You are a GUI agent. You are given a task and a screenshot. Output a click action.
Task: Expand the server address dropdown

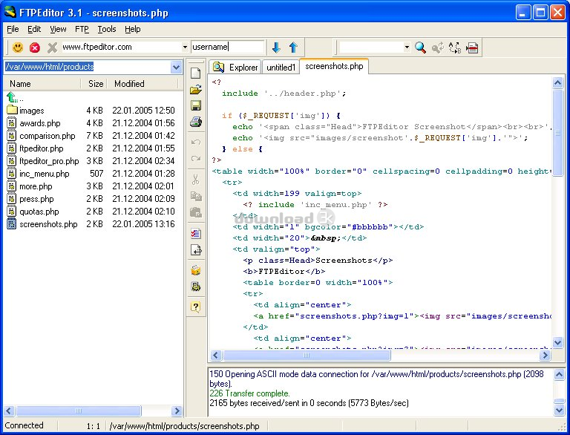[185, 48]
